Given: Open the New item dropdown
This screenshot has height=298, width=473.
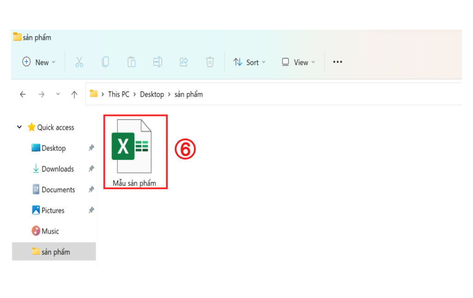Looking at the screenshot, I should pos(39,62).
